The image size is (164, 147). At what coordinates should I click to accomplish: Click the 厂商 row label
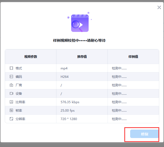19,85
